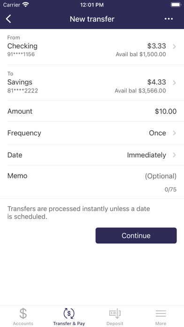Open the three-dot more options menu

[x=169, y=19]
